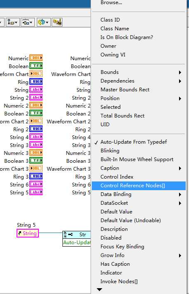Open the Distribute Objects toolbar dropdown
189x294 pixels.
tap(27, 22)
